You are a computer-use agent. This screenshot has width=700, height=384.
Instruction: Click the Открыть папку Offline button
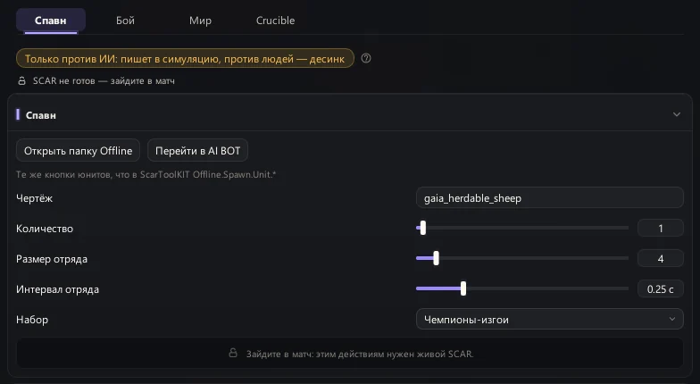click(x=79, y=151)
